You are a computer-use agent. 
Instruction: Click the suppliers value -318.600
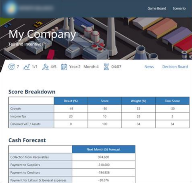104,165
